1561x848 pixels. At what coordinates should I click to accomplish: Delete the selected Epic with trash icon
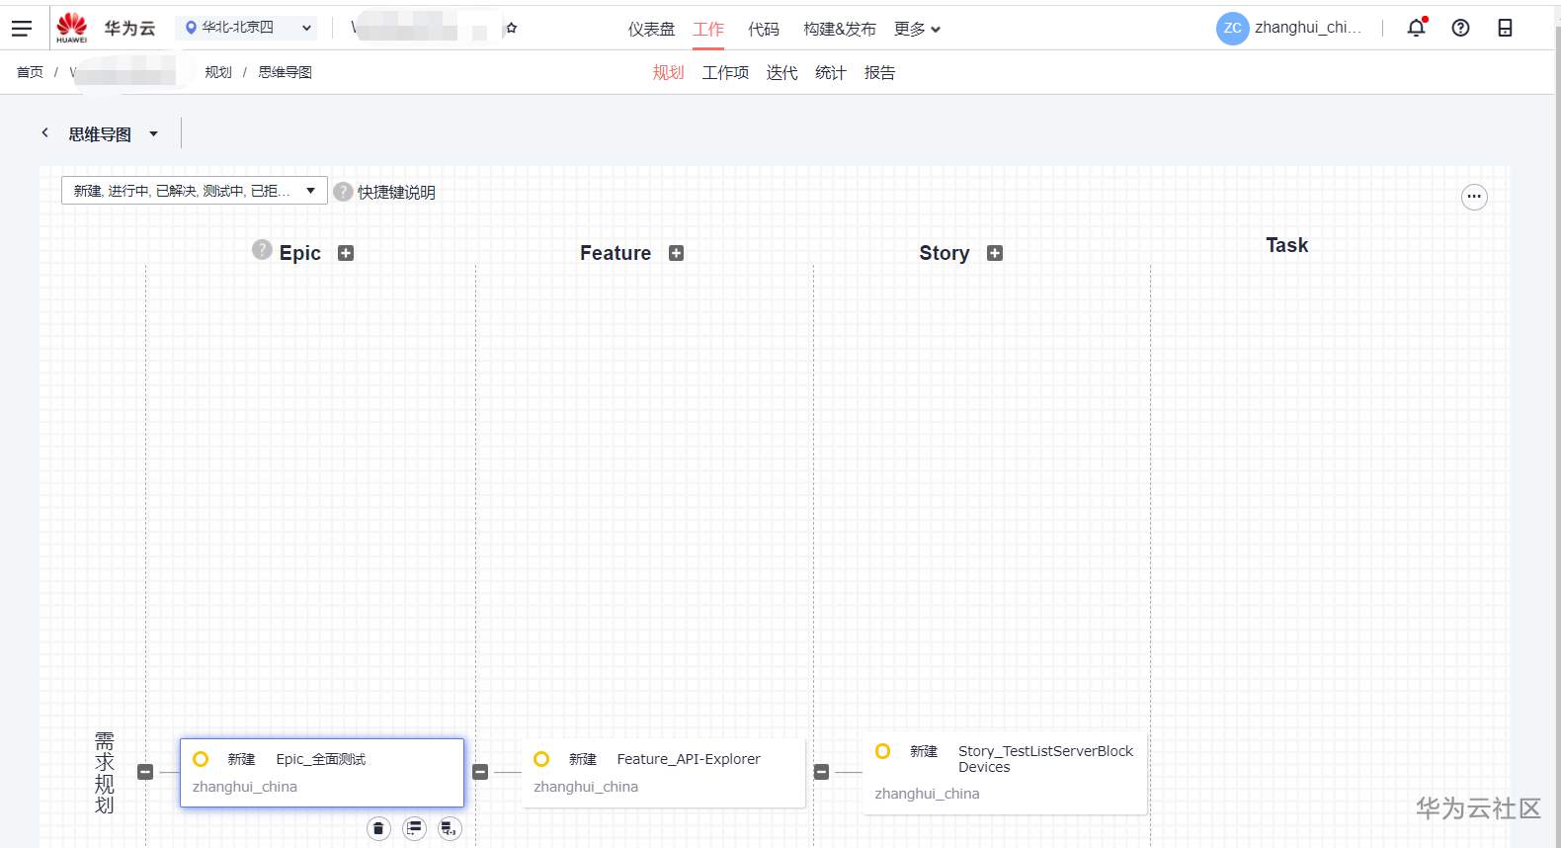click(378, 828)
